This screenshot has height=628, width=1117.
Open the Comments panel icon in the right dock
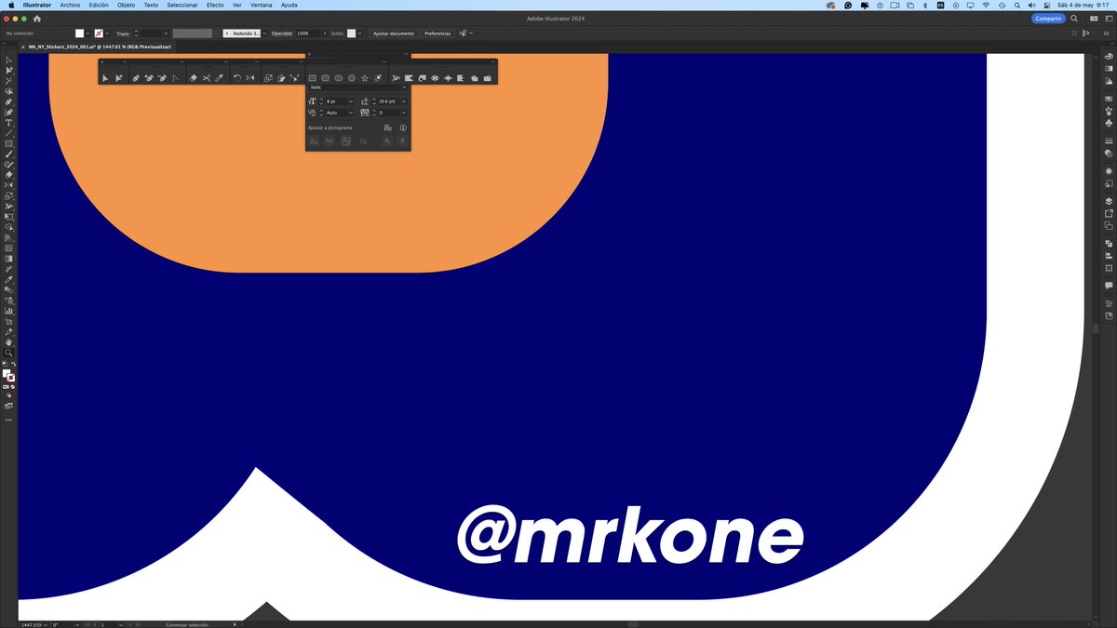coord(1109,286)
